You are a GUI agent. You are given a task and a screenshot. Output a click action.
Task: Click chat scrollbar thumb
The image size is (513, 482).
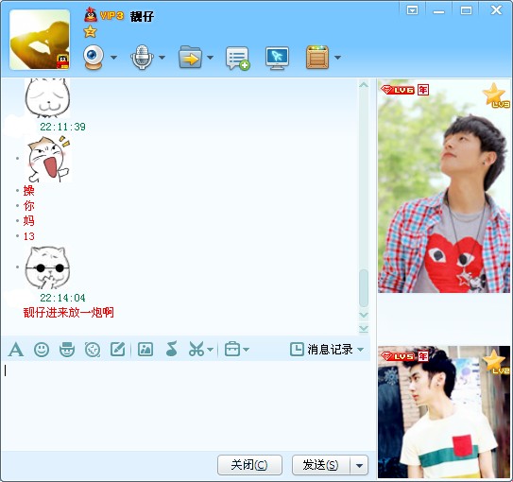[x=364, y=287]
